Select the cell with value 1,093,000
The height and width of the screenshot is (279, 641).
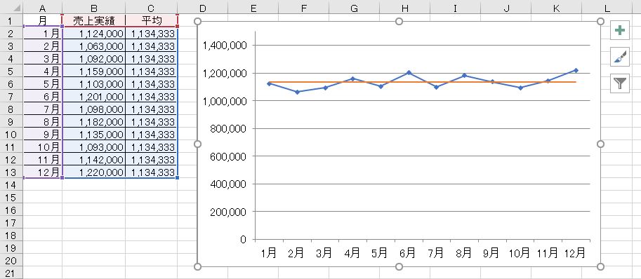(x=93, y=147)
